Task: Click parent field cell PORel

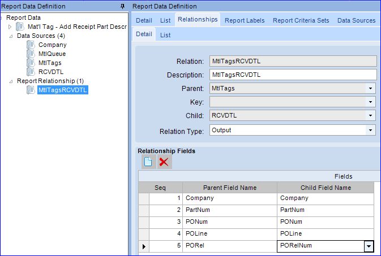Action: [230, 246]
